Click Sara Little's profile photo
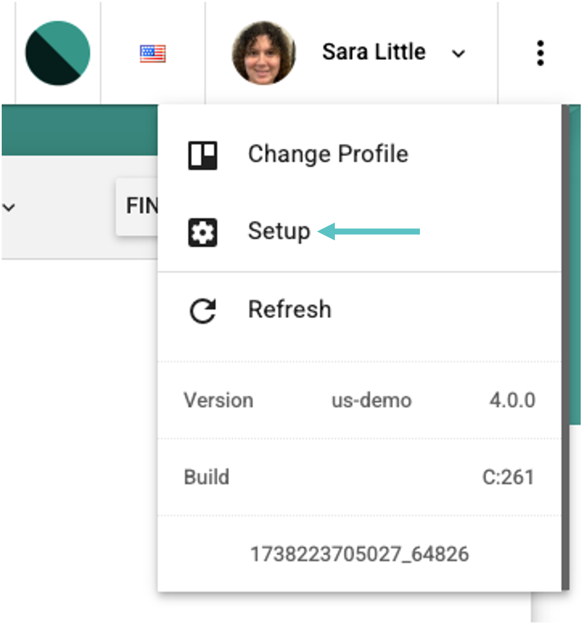Image resolution: width=582 pixels, height=623 pixels. [x=264, y=53]
